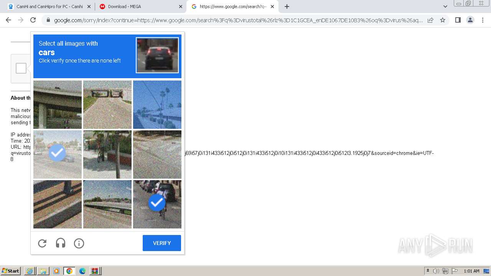
Task: Close the Download - MEGA tab
Action: click(x=181, y=7)
